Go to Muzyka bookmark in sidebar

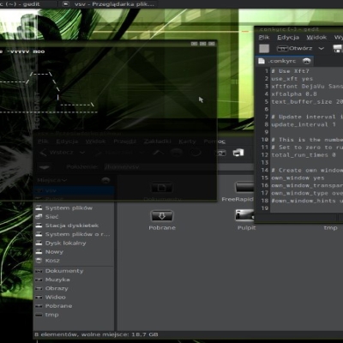[x=57, y=280]
